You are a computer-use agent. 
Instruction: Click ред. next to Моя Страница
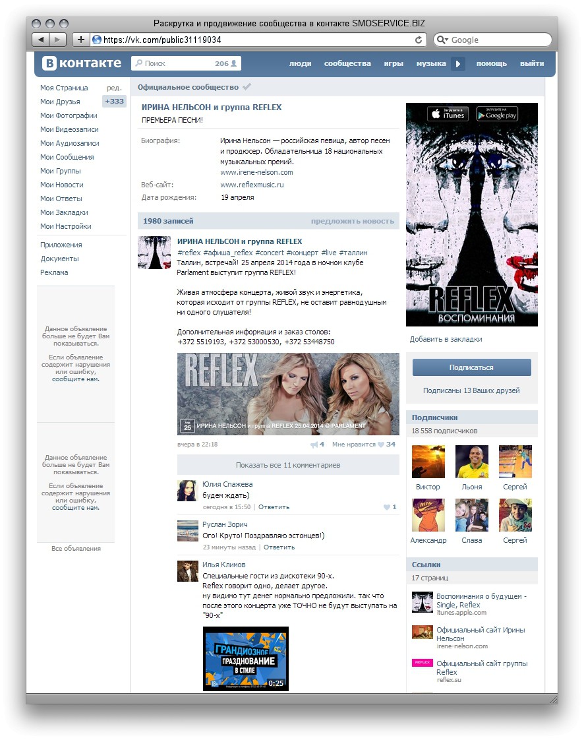pos(113,88)
